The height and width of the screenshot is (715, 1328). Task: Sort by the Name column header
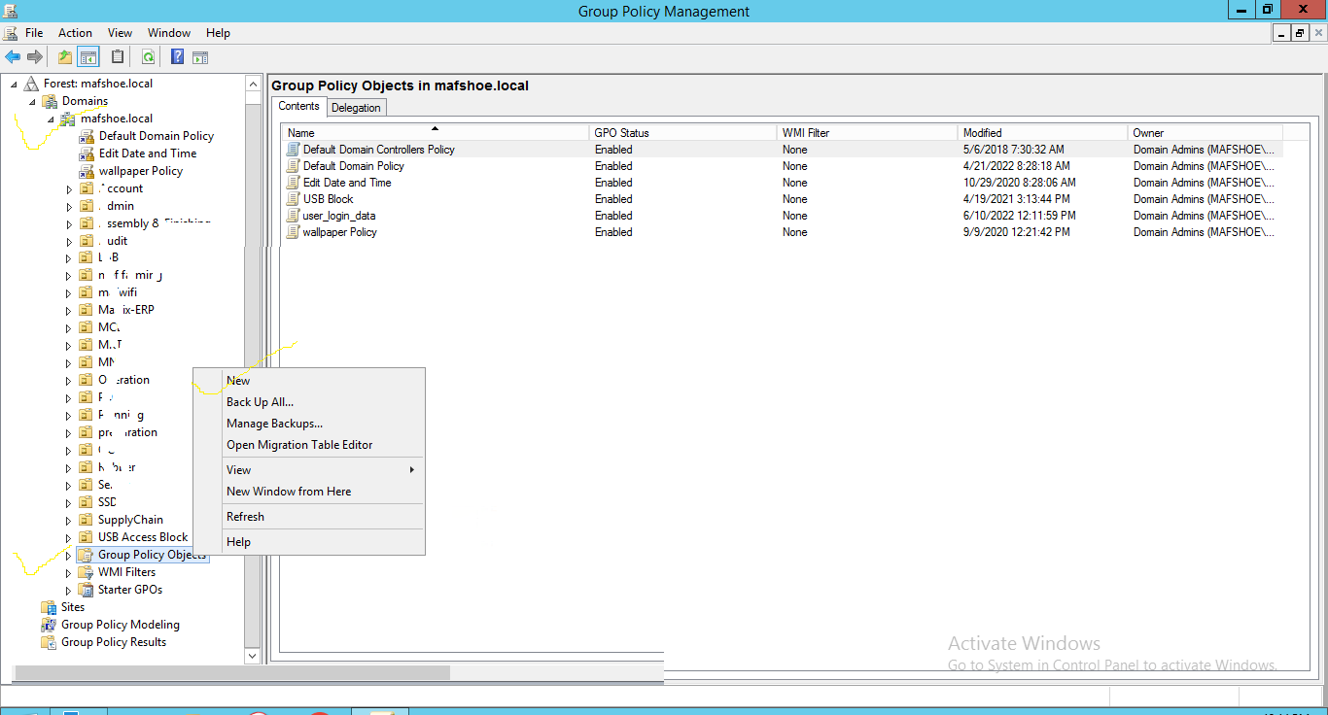point(435,133)
